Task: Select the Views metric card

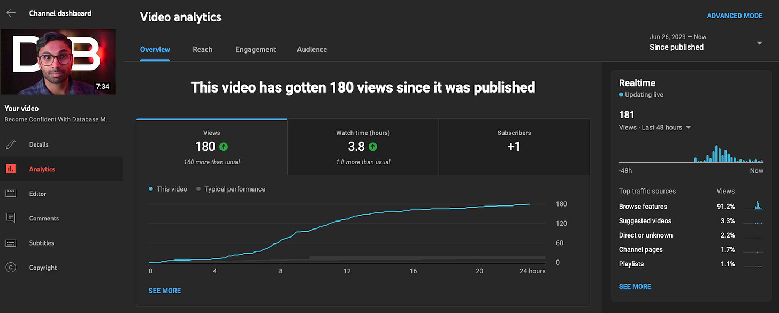Action: pyautogui.click(x=212, y=147)
